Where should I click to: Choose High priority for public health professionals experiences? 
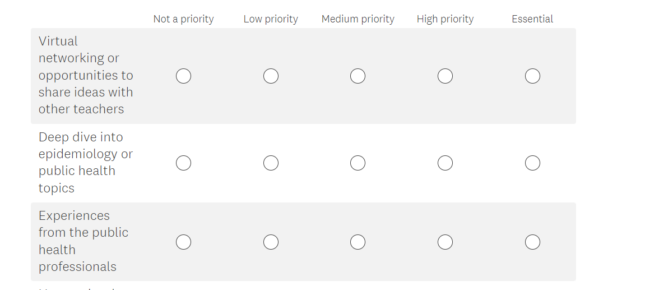[x=445, y=242]
